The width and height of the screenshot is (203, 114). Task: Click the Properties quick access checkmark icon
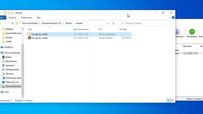coord(5,13)
